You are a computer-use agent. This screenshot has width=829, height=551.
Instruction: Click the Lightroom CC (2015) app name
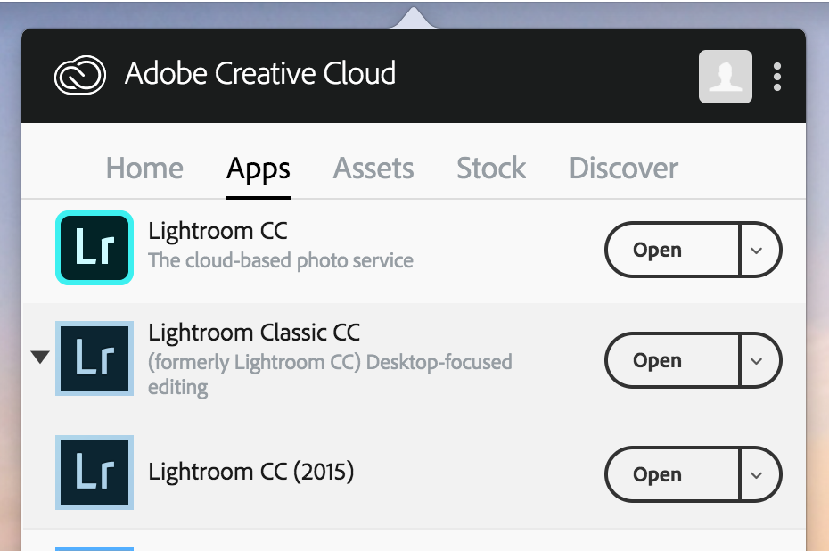(251, 472)
